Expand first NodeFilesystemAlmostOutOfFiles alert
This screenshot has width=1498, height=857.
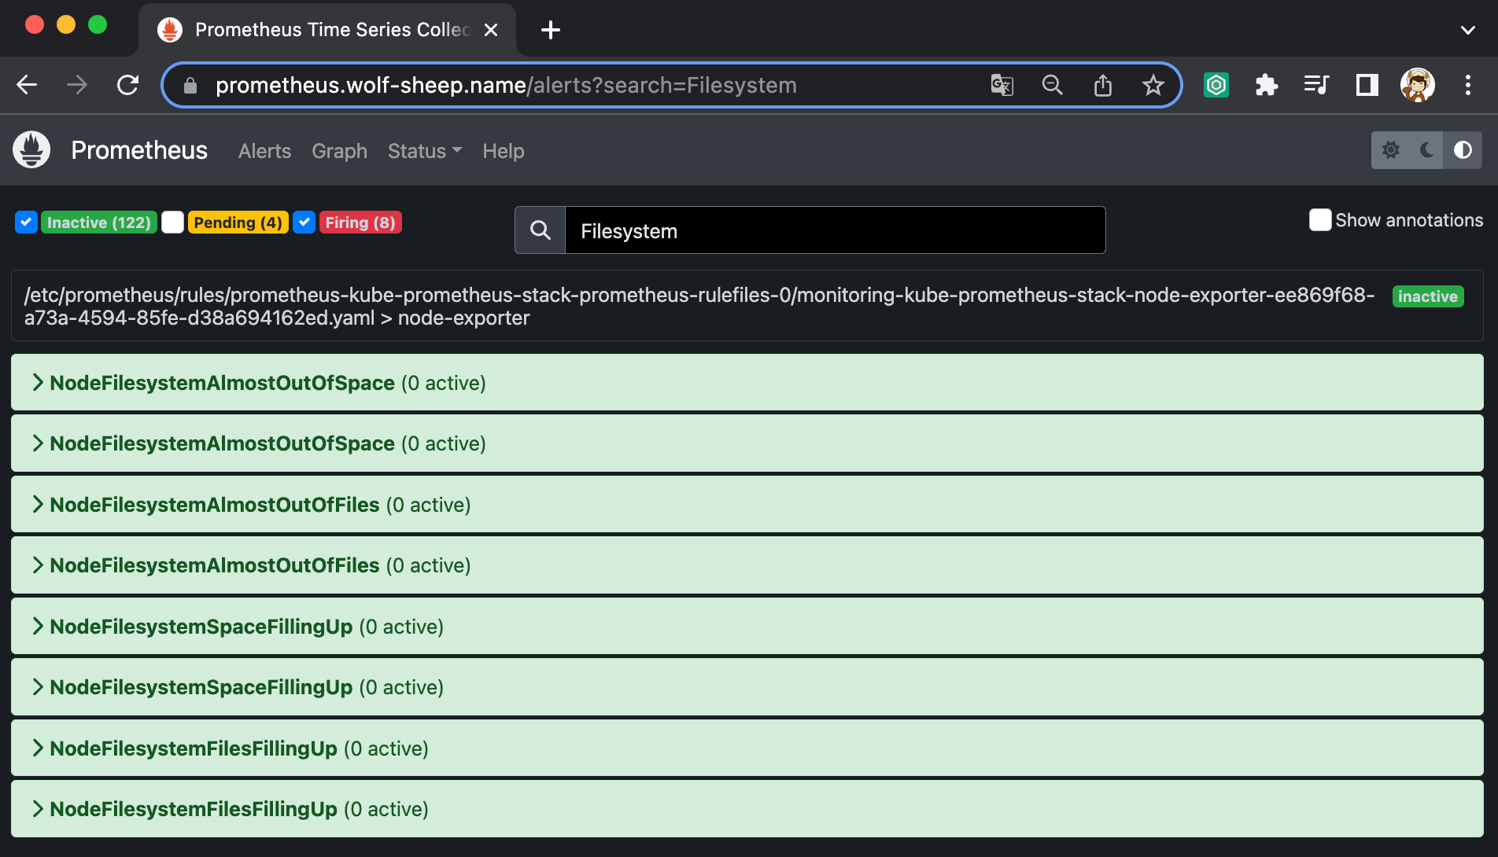pyautogui.click(x=747, y=505)
